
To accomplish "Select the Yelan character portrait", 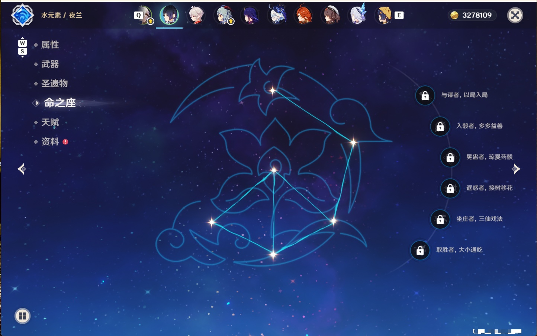I will (x=169, y=15).
